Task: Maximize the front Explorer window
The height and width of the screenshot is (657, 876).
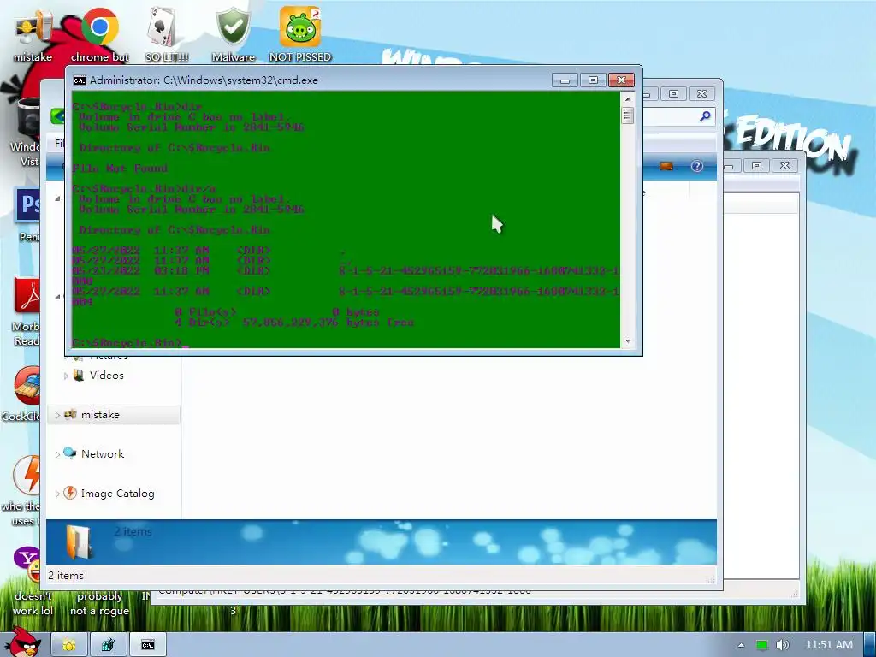Action: (x=674, y=94)
